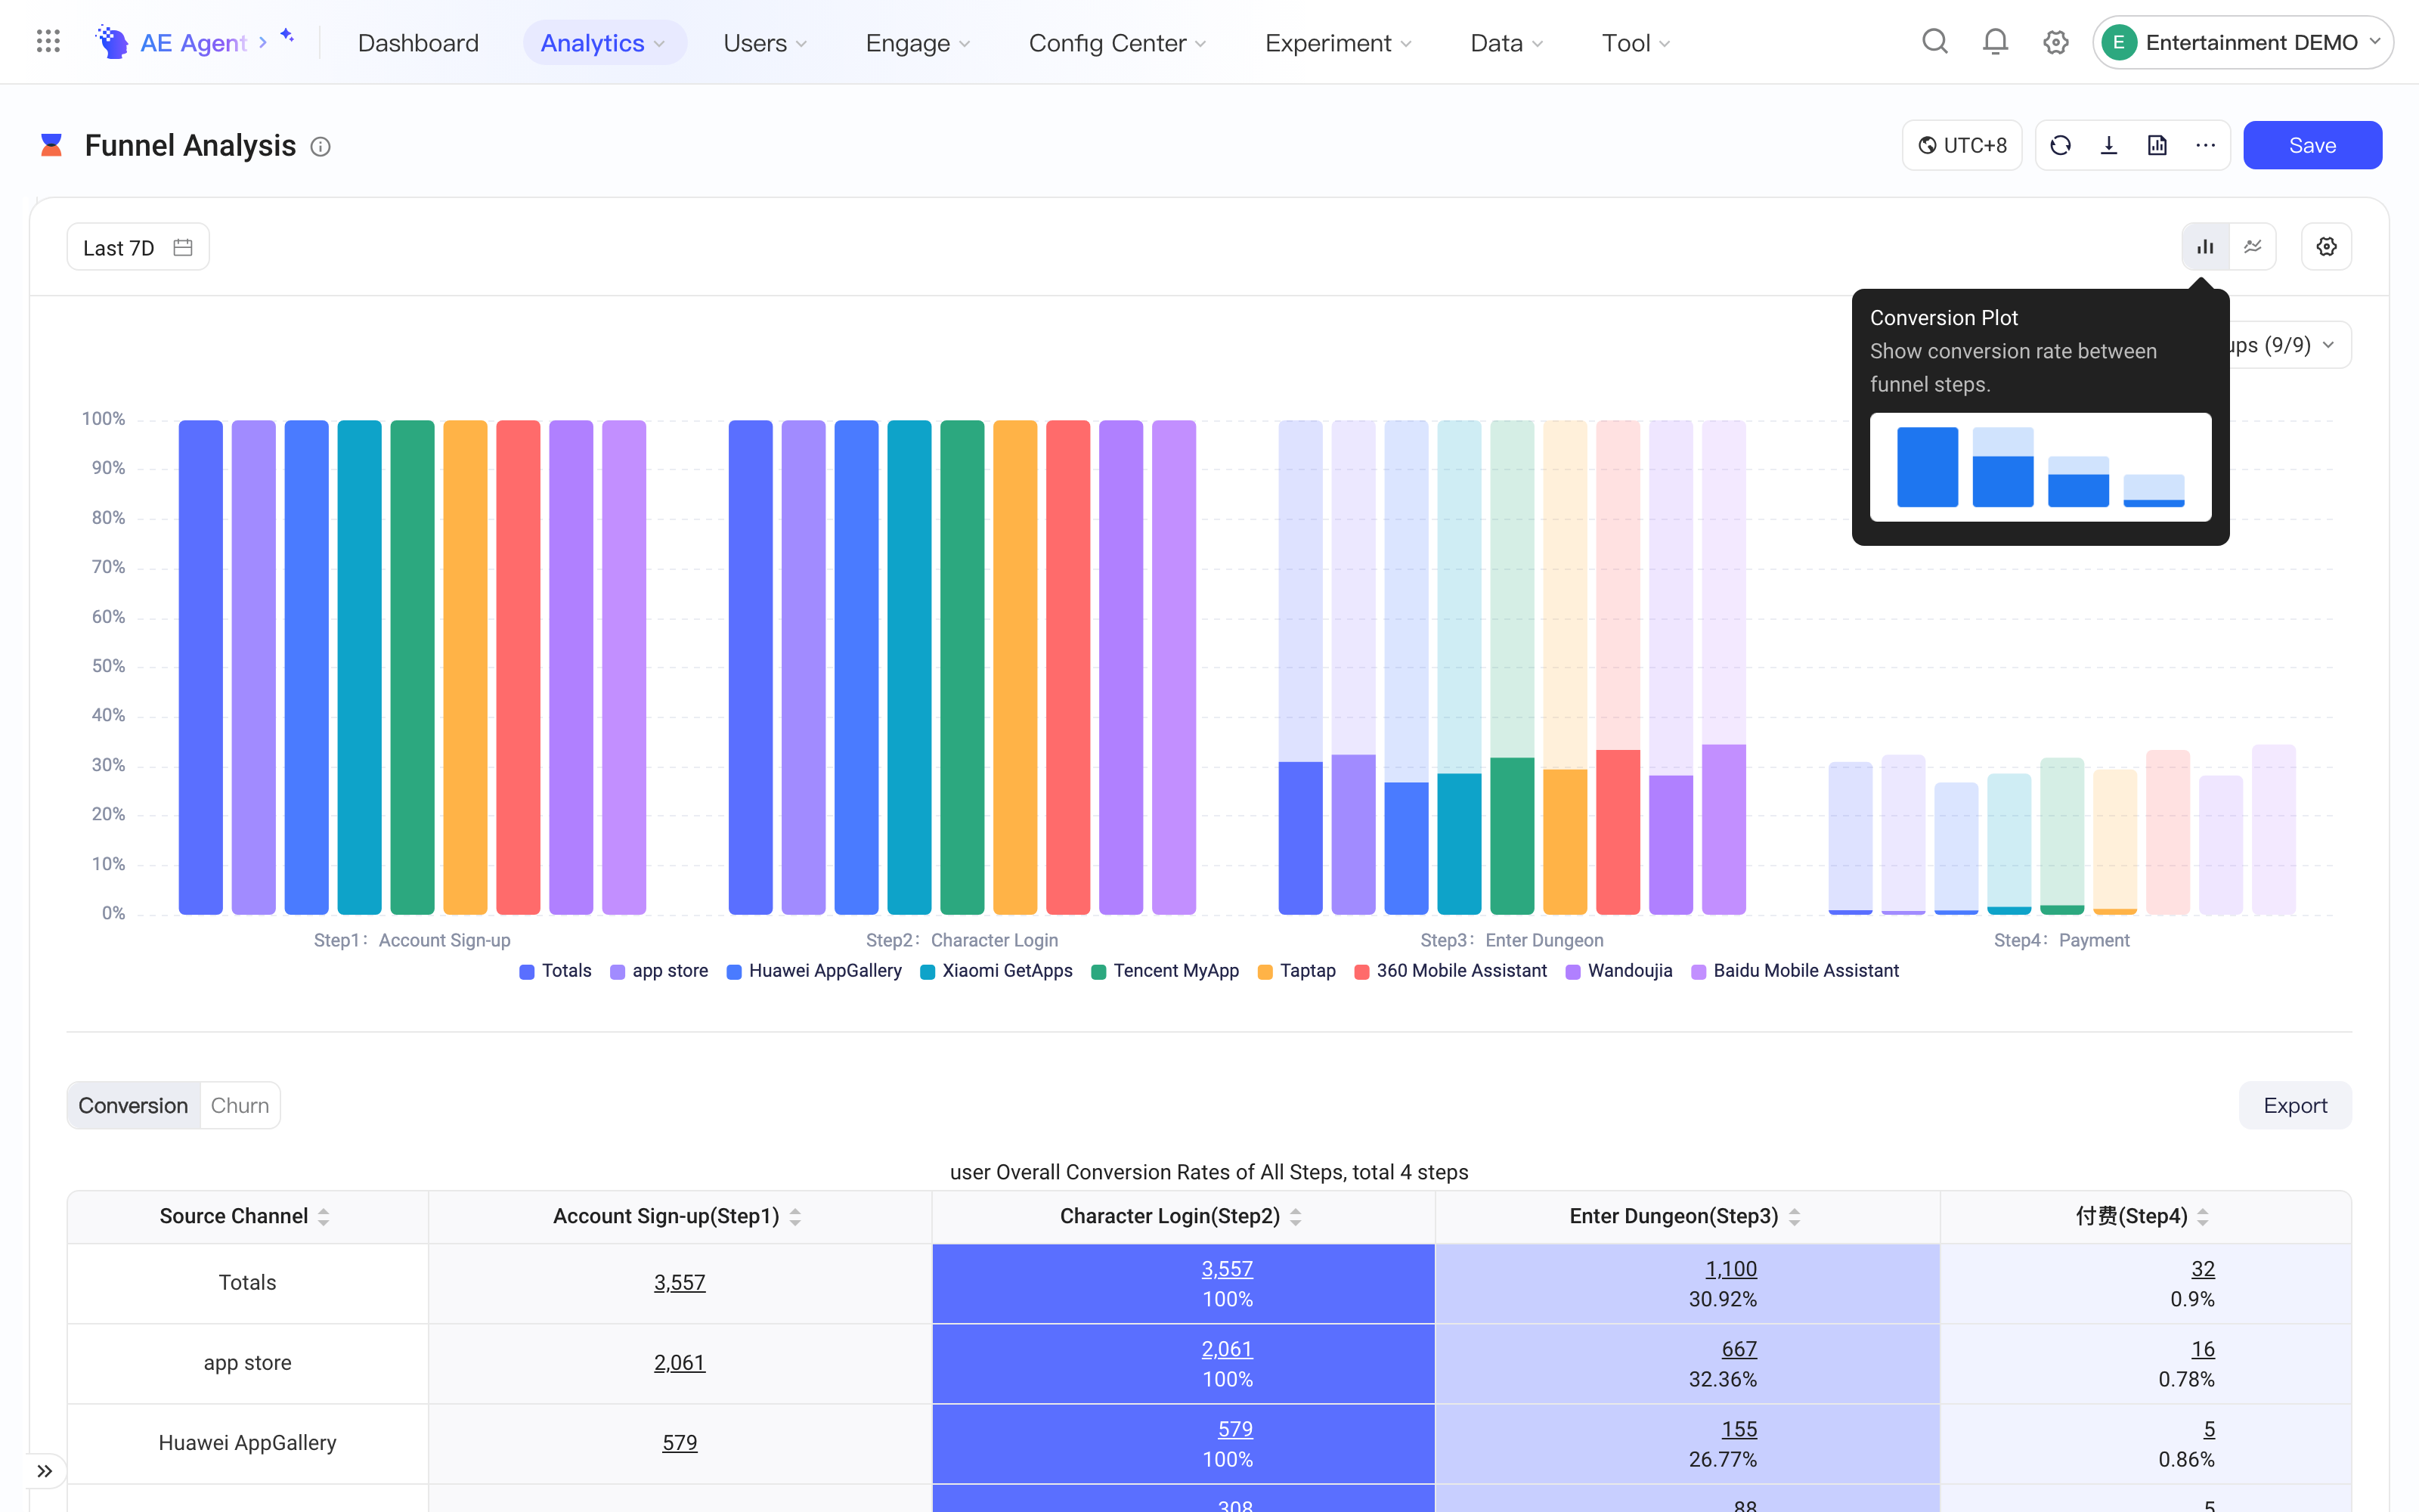Refresh the funnel analysis report
The image size is (2419, 1512).
point(2060,145)
